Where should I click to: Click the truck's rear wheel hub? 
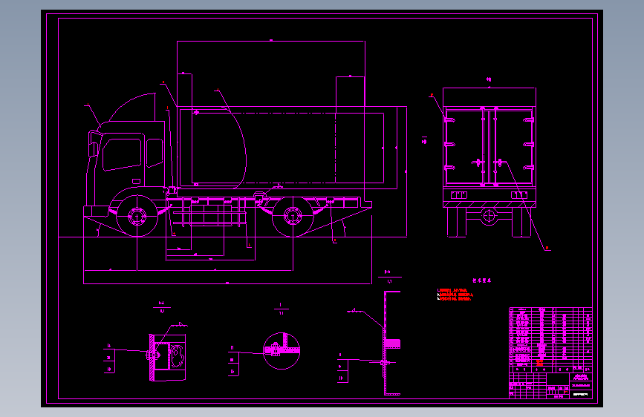coord(293,216)
